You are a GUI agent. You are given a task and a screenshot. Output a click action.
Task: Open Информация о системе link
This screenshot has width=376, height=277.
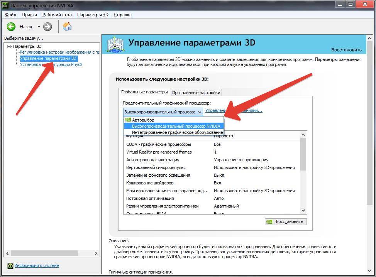pyautogui.click(x=37, y=266)
